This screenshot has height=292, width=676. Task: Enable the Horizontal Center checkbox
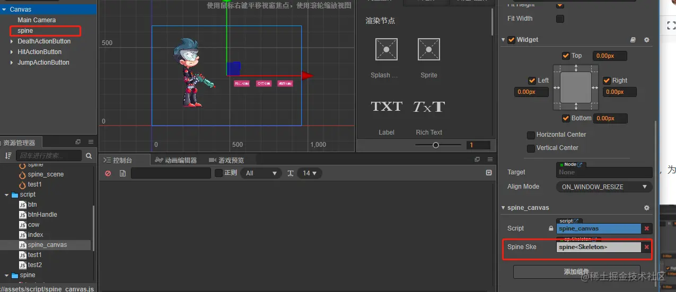click(531, 135)
